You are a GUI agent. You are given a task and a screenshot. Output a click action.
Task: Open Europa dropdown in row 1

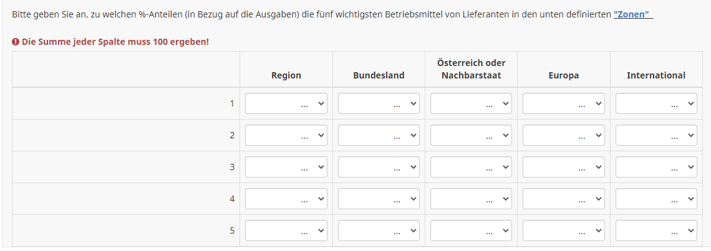(563, 104)
